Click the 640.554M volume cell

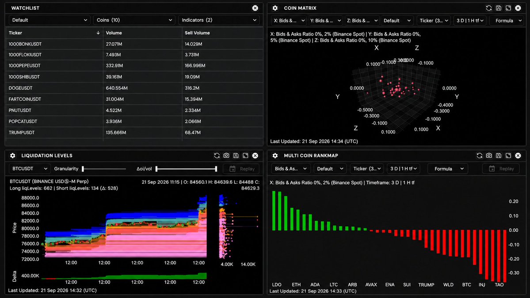click(x=117, y=88)
